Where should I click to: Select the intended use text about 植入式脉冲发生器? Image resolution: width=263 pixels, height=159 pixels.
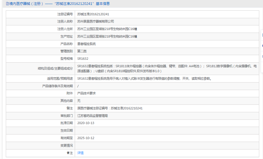tap(145, 78)
